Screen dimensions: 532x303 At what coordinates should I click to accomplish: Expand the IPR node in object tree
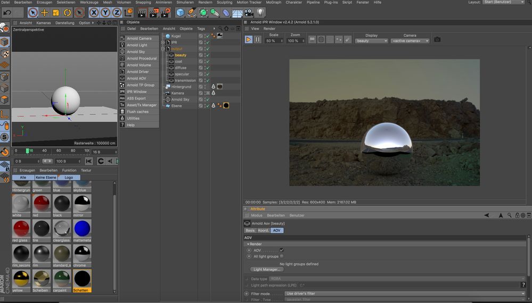point(163,43)
